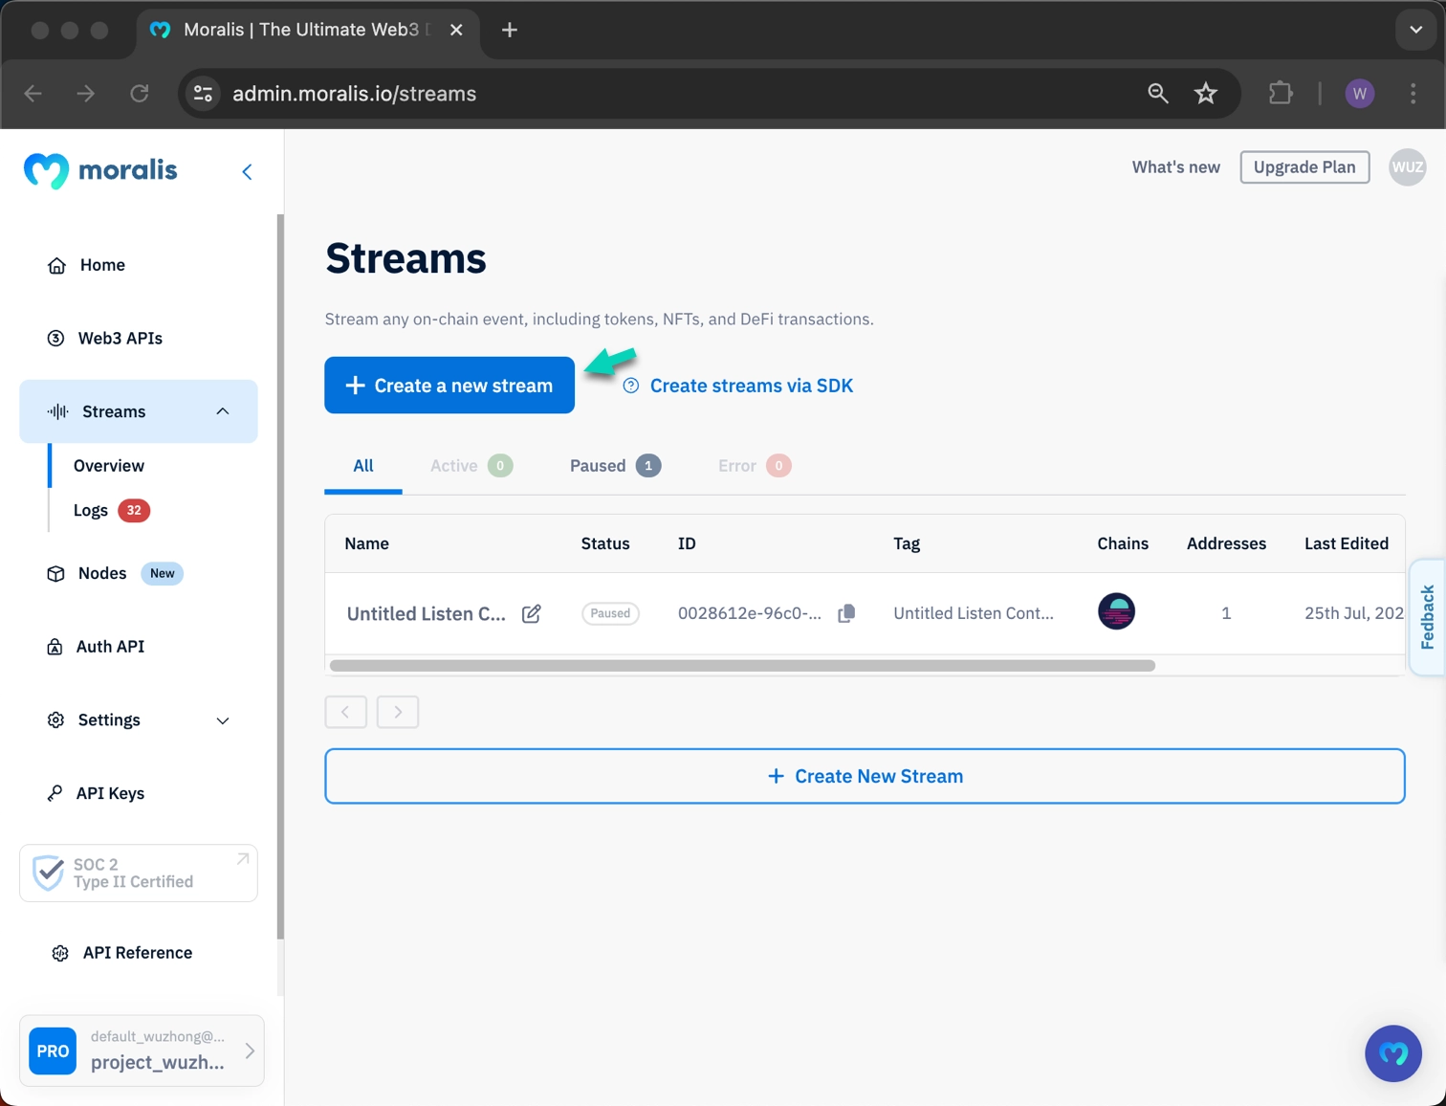The width and height of the screenshot is (1446, 1106).
Task: Copy the stream ID 0028612e-96c0
Action: pyautogui.click(x=846, y=613)
